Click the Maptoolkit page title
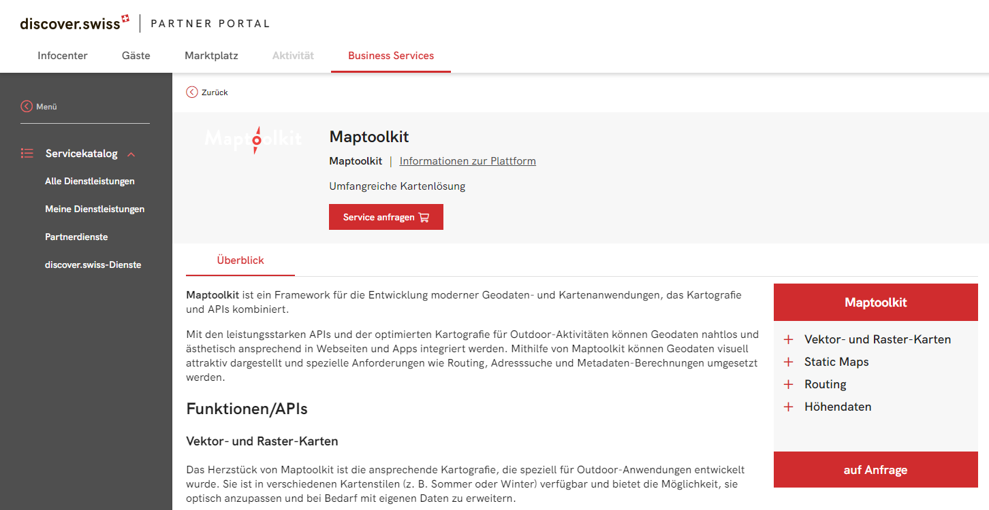Screen dimensions: 989x510 [369, 137]
